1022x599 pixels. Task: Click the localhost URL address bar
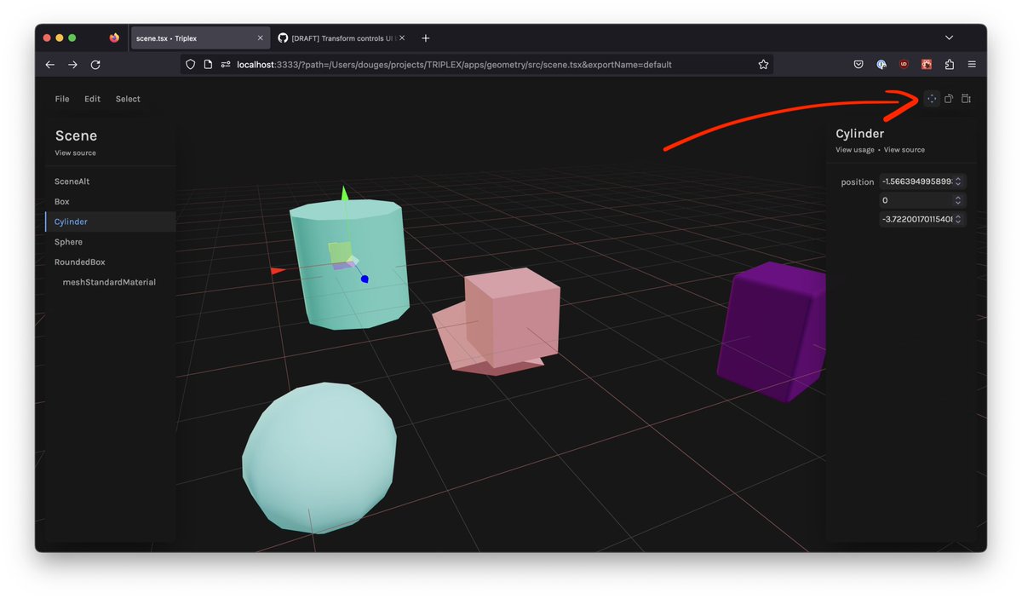(x=477, y=65)
